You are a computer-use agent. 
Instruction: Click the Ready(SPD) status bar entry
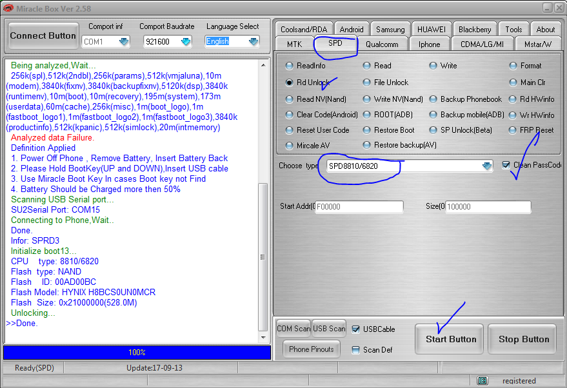tap(34, 368)
